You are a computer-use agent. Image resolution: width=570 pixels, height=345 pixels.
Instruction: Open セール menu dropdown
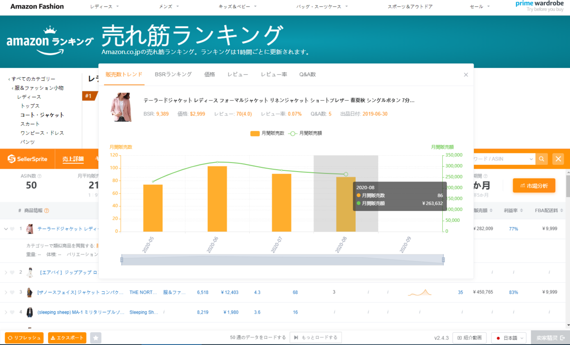480,7
